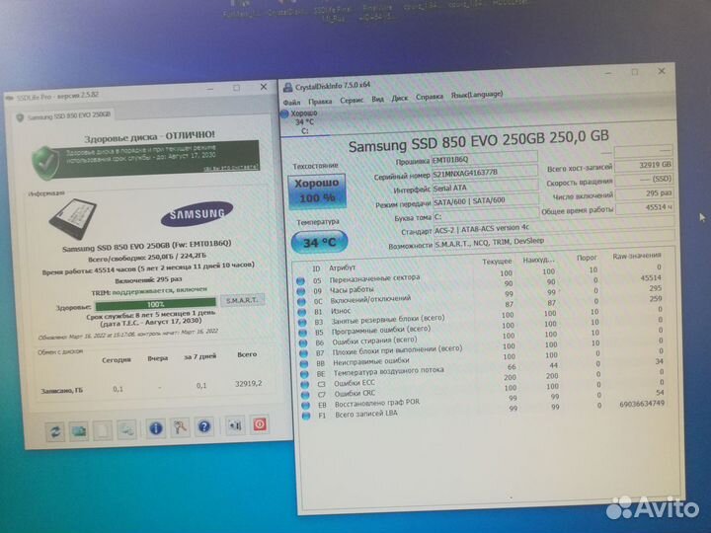This screenshot has height=533, width=711.
Task: Click status dot for B5 Программные ошибки
Action: [x=303, y=334]
